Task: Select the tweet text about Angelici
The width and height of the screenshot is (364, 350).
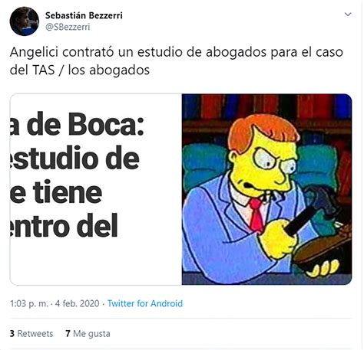Action: 177,61
